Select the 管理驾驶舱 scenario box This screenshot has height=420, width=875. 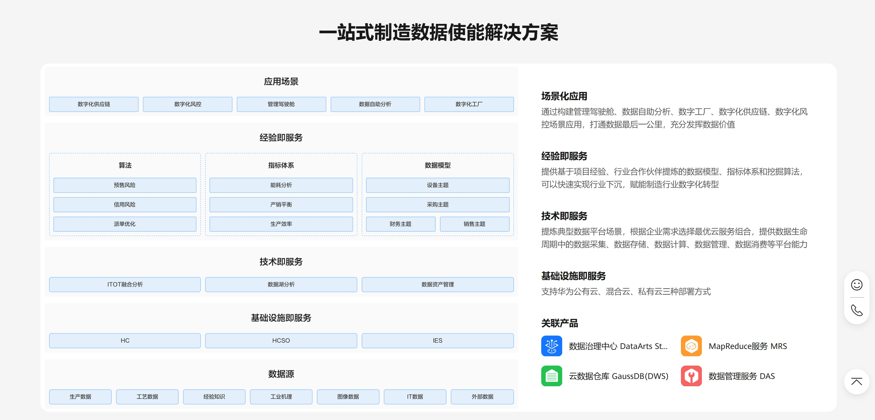281,104
